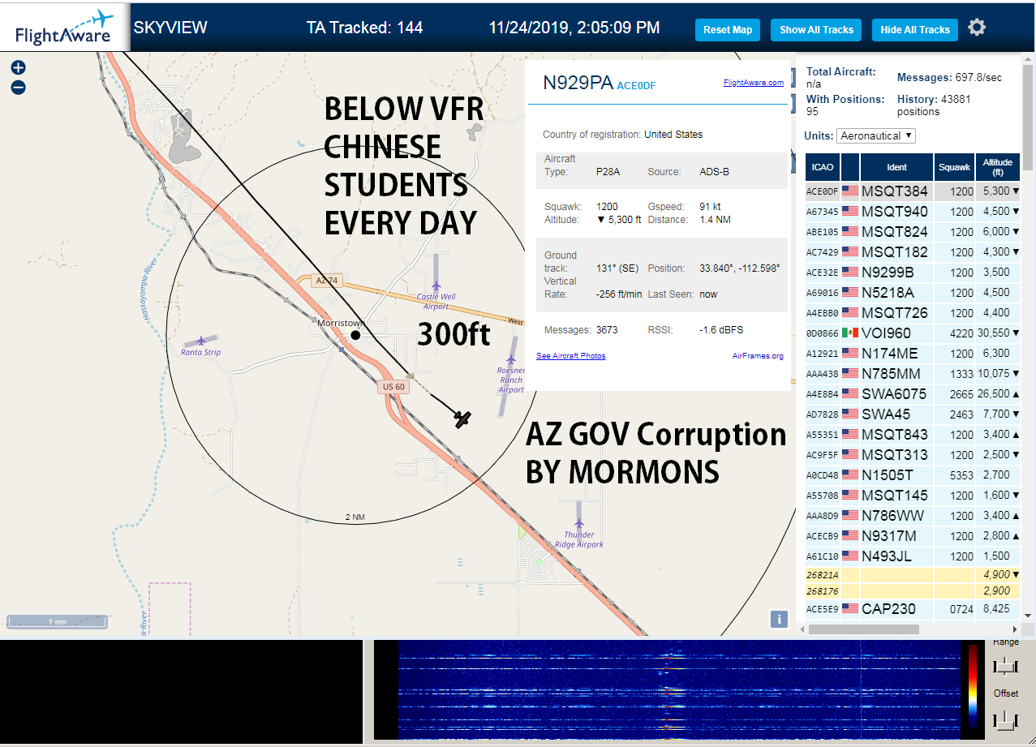Click Castle Well Airport marker
This screenshot has width=1036, height=747.
436,285
